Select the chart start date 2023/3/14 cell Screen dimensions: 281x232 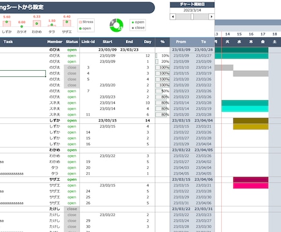192,10
